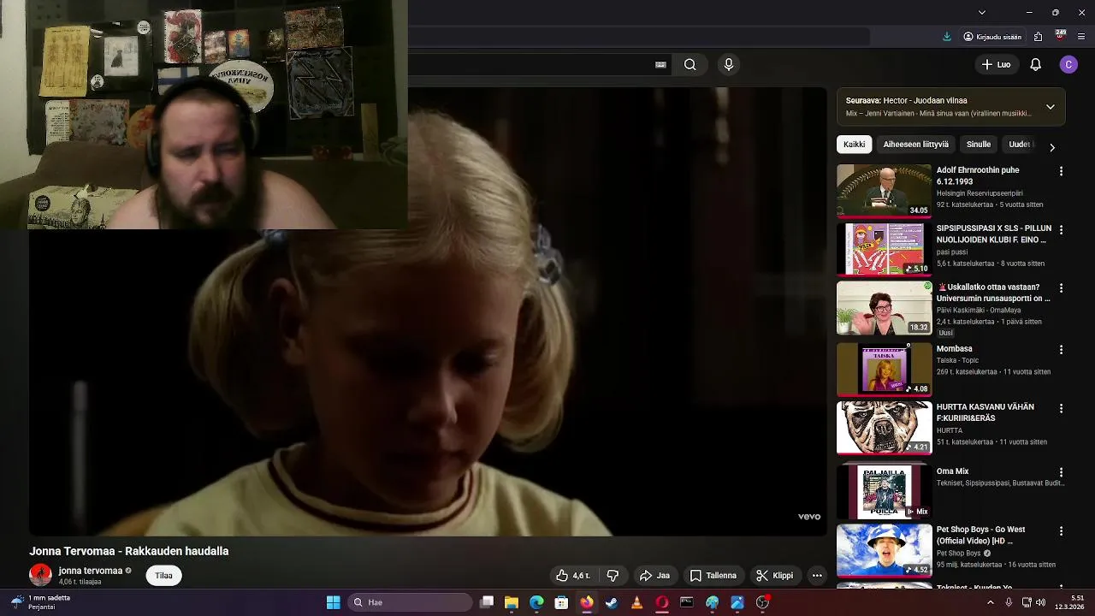1095x616 pixels.
Task: Open Pet Shop Boys Go West video
Action: click(x=884, y=550)
